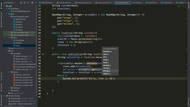Select yellow_car.png drawable

23,69
